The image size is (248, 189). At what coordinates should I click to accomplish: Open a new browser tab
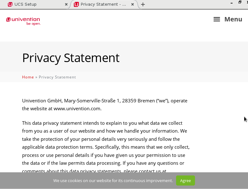143,4
